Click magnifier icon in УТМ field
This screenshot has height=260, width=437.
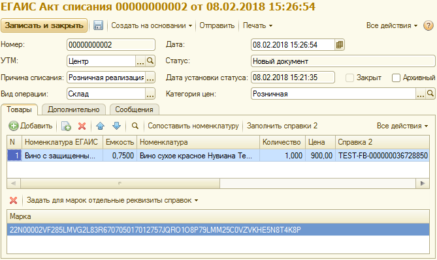click(x=150, y=61)
